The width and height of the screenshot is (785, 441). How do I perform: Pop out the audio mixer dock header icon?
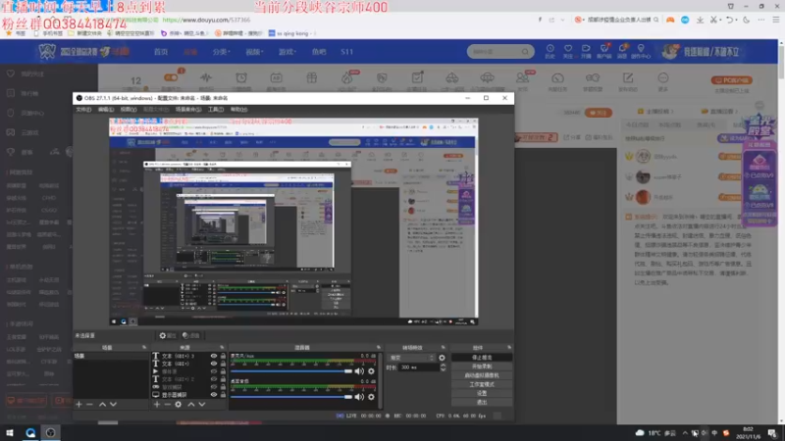[x=378, y=347]
